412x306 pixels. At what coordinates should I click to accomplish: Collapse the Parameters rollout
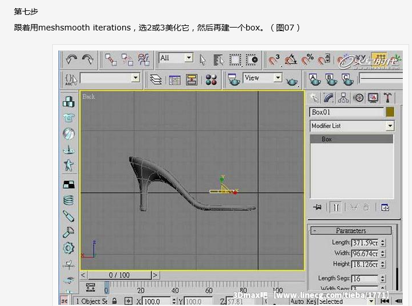tap(351, 231)
